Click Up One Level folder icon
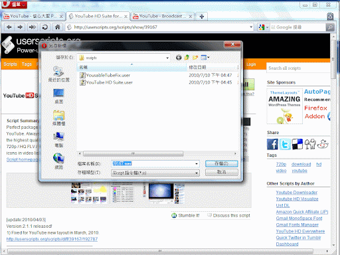Viewport: 340px width, 255px height. [187, 58]
